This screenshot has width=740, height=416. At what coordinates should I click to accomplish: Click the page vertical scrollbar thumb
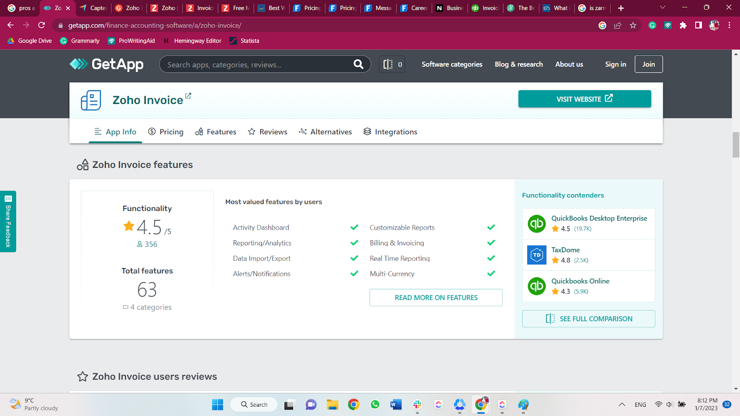pyautogui.click(x=736, y=145)
